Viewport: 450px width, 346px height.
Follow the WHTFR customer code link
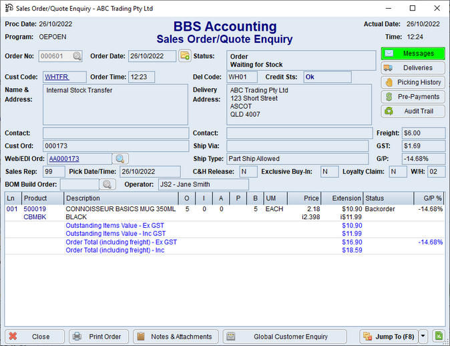(56, 77)
